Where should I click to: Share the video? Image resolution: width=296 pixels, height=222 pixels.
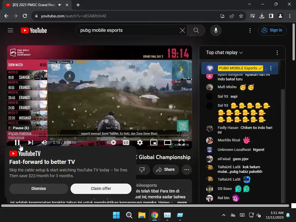coord(165,169)
